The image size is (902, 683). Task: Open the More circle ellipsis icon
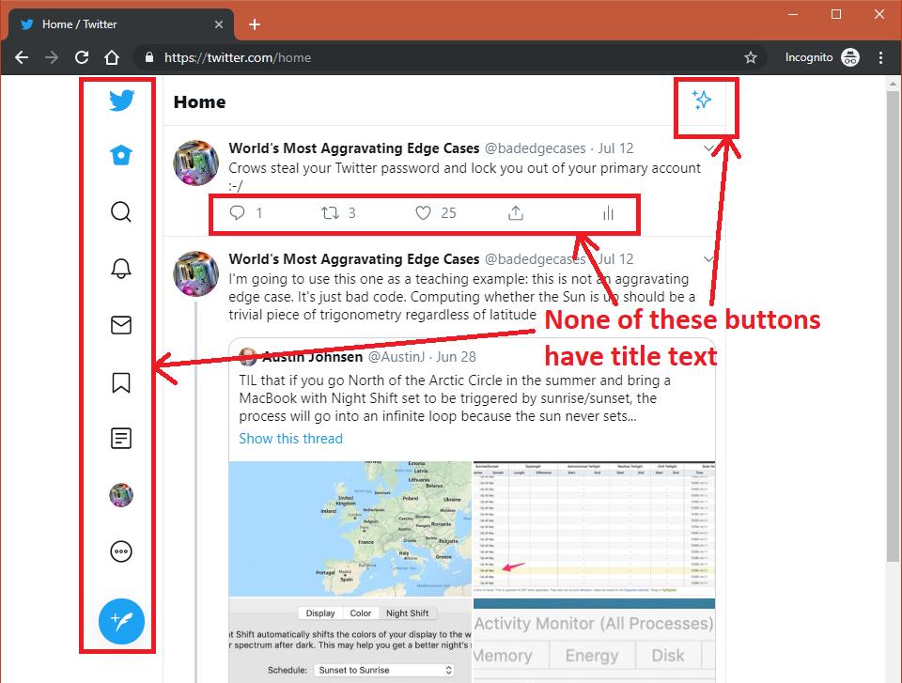pyautogui.click(x=121, y=551)
